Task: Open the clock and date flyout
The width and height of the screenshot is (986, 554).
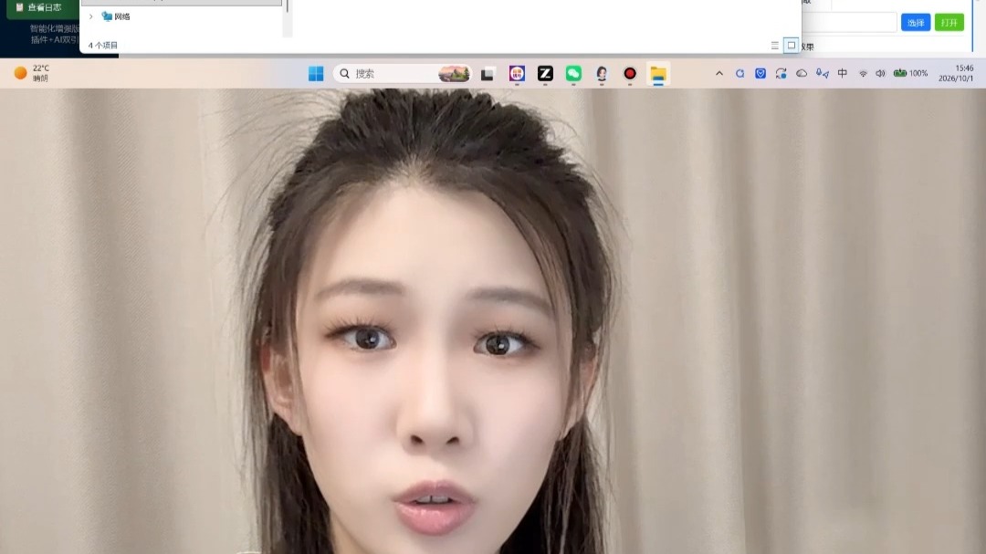Action: pos(956,73)
